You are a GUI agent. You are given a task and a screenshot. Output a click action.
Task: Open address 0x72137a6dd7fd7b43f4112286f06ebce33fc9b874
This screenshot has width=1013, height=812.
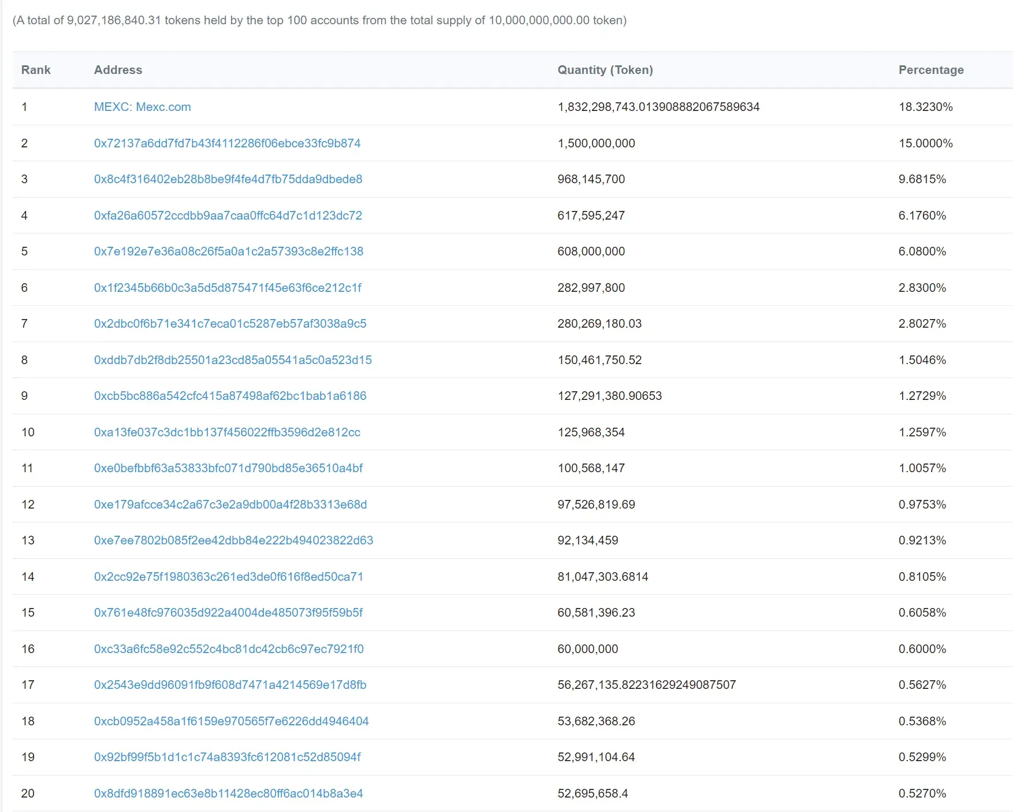click(x=227, y=143)
